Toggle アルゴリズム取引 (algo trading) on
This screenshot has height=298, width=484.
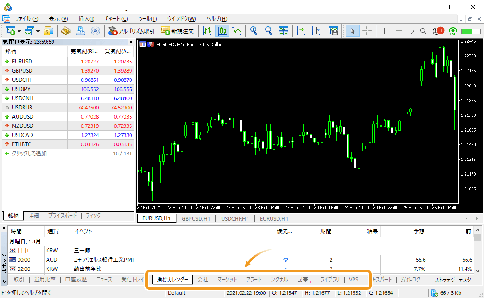tap(131, 31)
